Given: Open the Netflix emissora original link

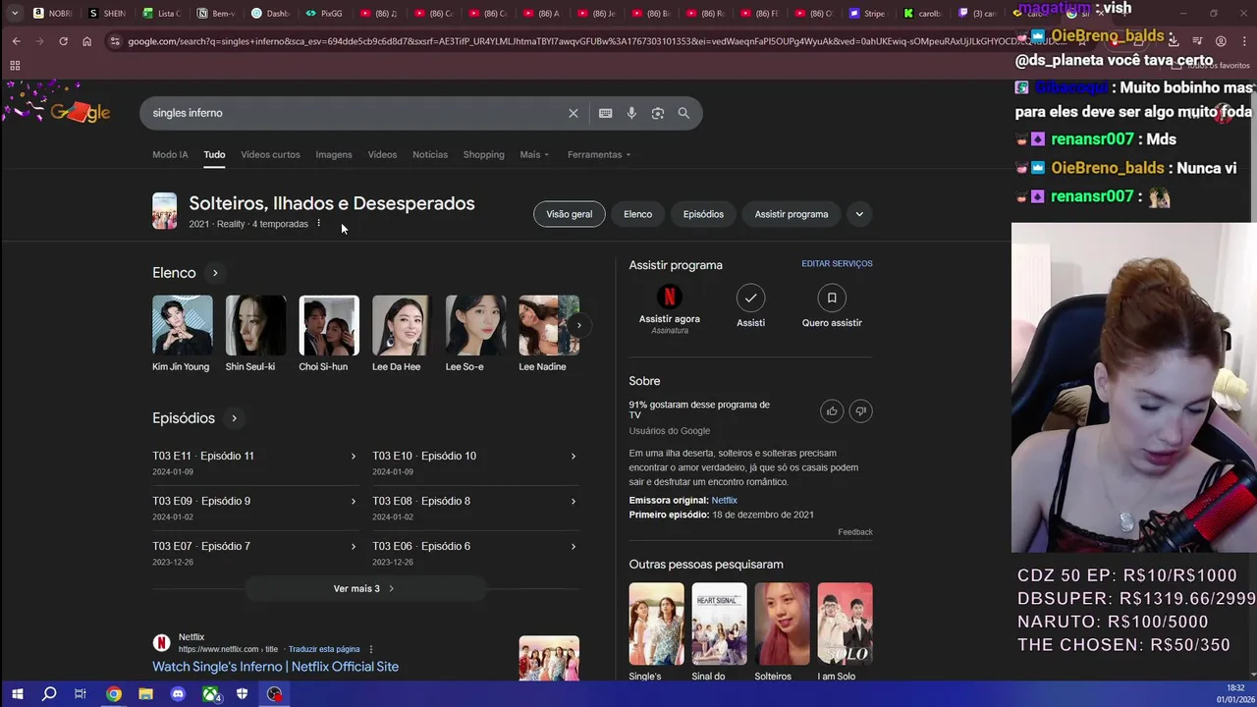Looking at the screenshot, I should (724, 501).
